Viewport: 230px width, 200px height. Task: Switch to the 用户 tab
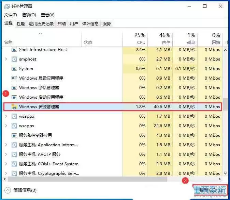point(74,23)
